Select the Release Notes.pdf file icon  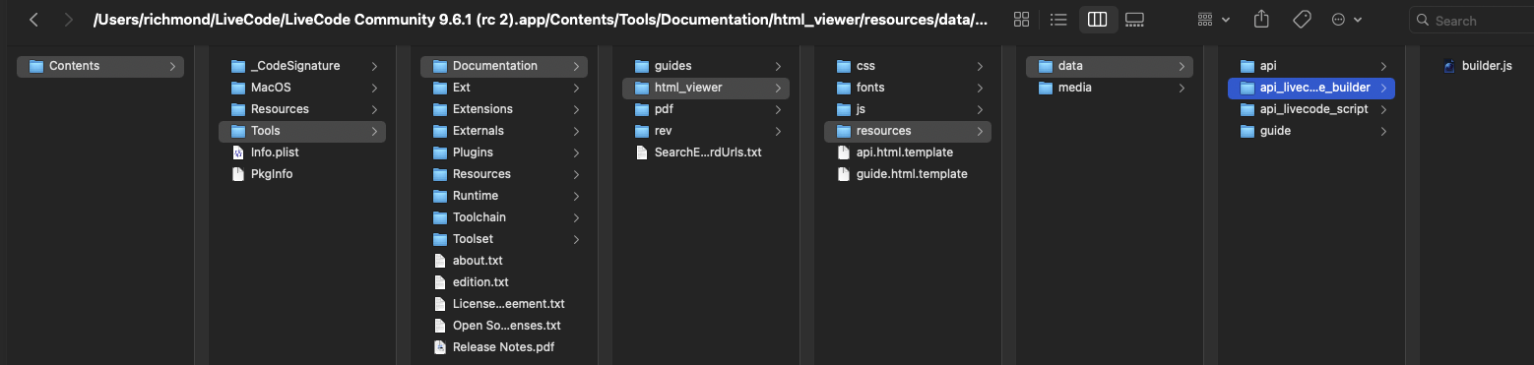(x=440, y=347)
